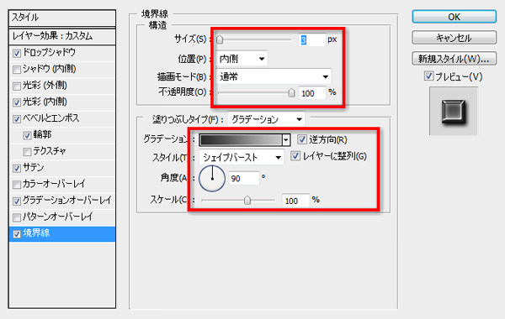The width and height of the screenshot is (505, 319).
Task: Click the 新規スタイル(W)... button
Action: pyautogui.click(x=454, y=59)
